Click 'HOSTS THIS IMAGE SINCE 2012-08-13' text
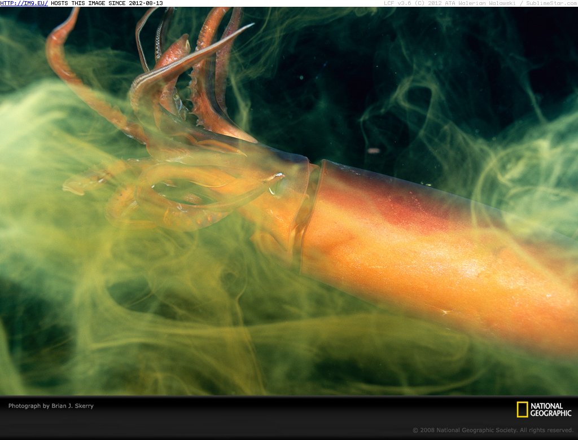Image resolution: width=578 pixels, height=440 pixels. point(107,3)
